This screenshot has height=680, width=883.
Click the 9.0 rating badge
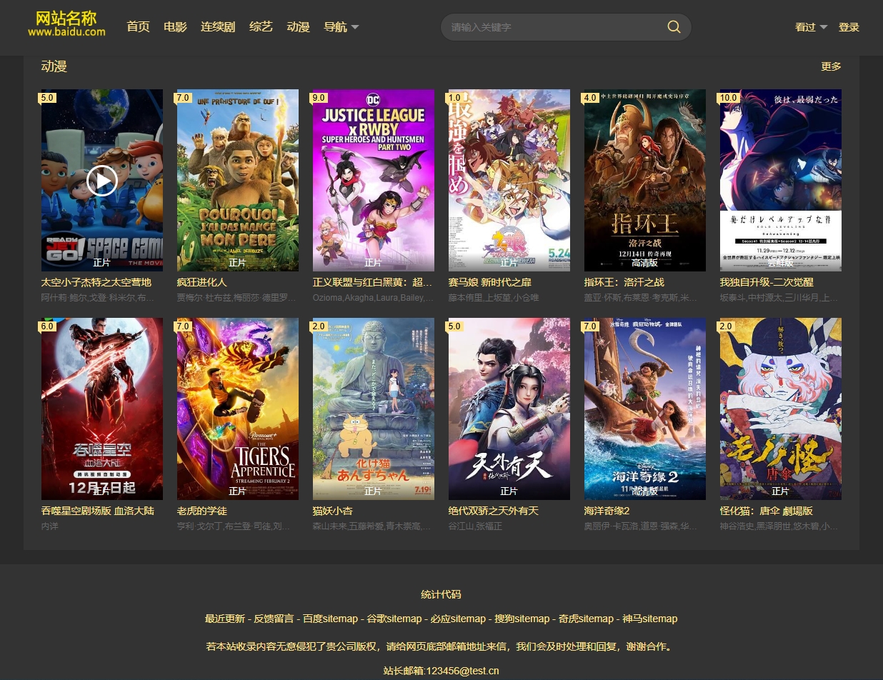pos(319,98)
